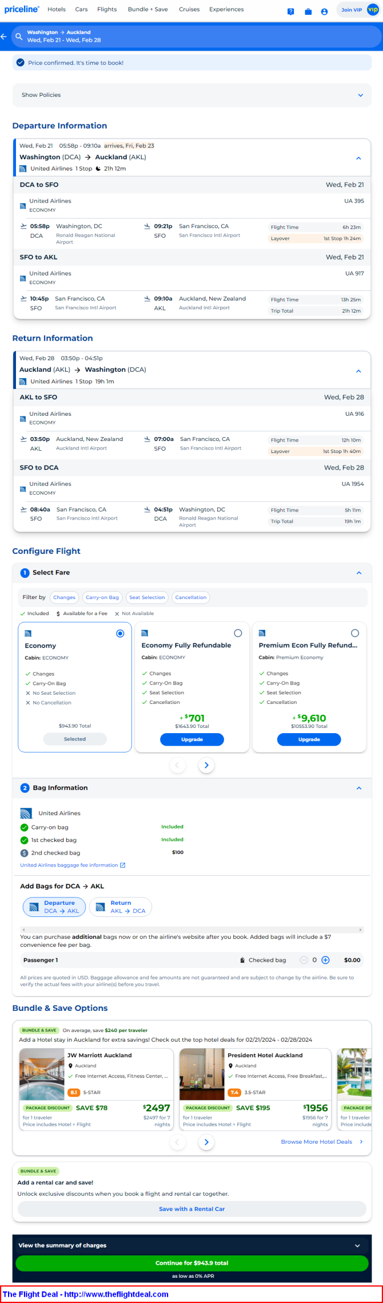
Task: Collapse the Bag Information section
Action: [358, 788]
